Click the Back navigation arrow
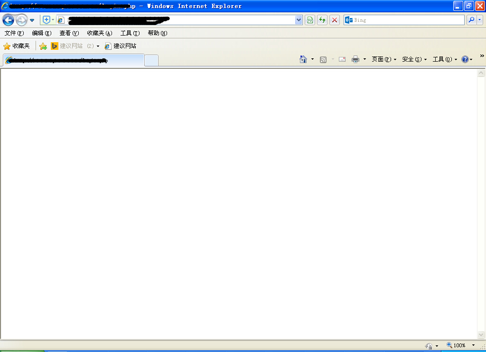 coord(9,20)
